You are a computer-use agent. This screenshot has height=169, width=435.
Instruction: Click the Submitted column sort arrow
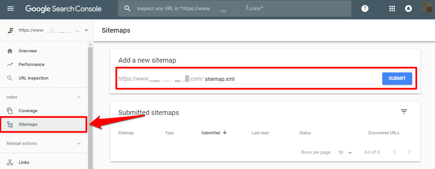pos(225,133)
